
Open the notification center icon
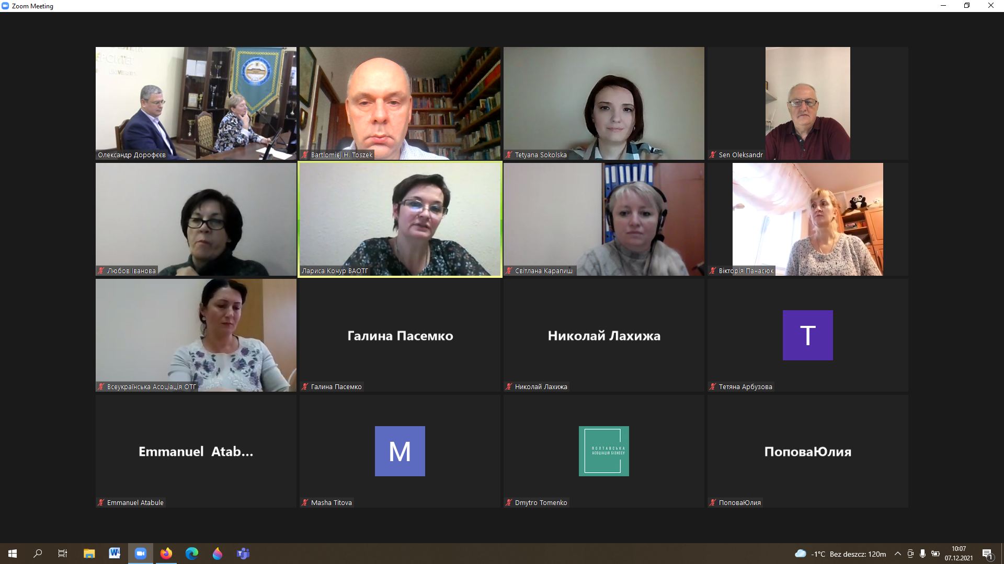987,554
